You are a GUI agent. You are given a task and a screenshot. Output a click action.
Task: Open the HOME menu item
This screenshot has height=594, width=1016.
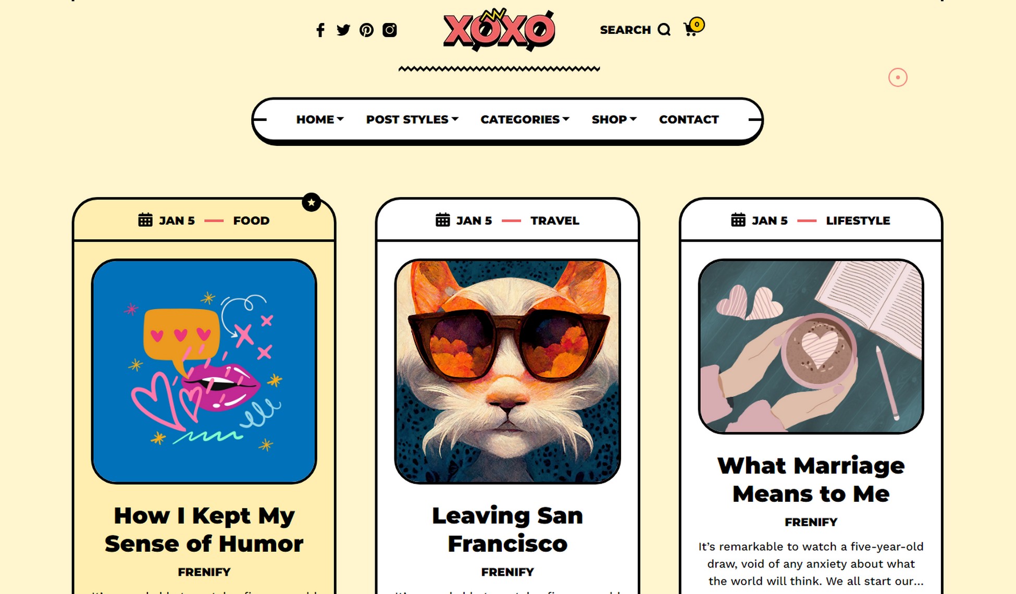319,119
